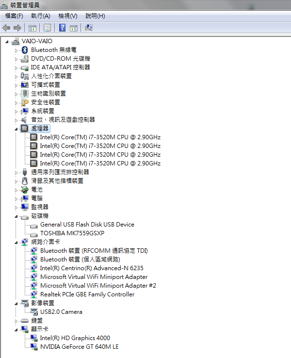The height and width of the screenshot is (358, 291).
Task: Open the 執行(A) menu
Action: 41,16
